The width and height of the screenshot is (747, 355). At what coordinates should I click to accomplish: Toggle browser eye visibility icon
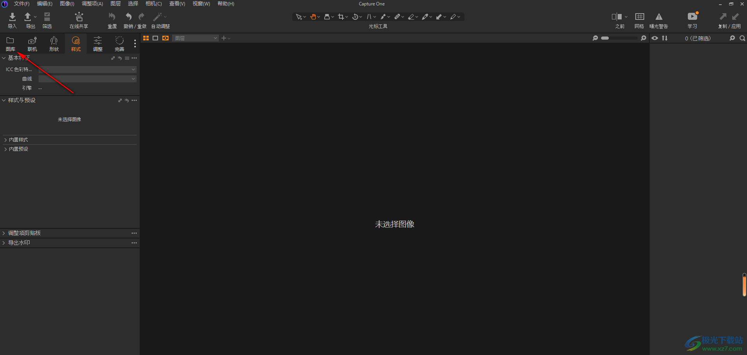[x=655, y=38]
